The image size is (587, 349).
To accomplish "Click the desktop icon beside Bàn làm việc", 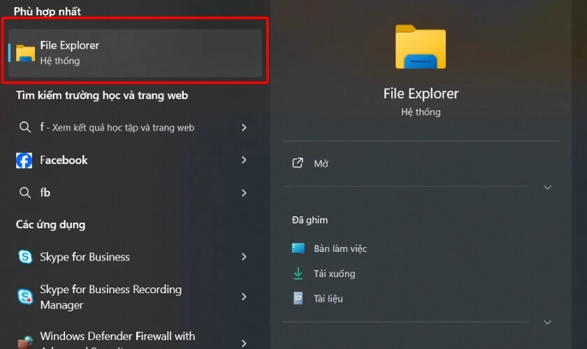I will (x=298, y=248).
